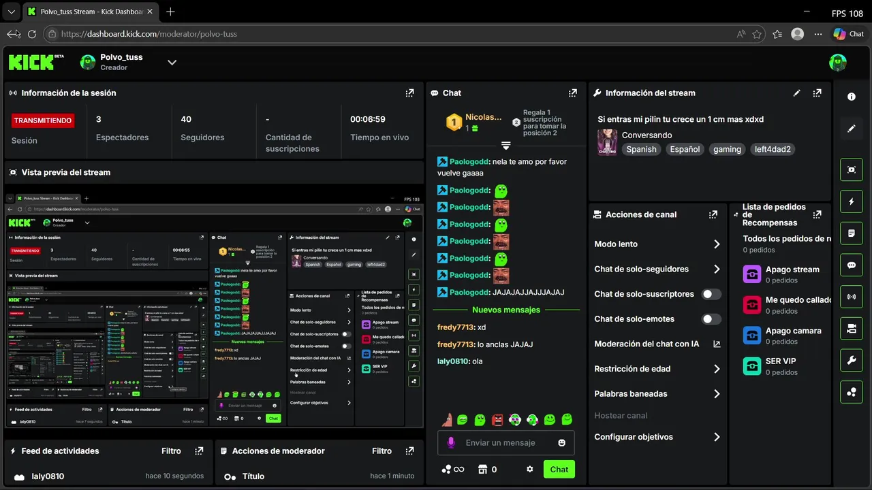
Task: Click the Me quedo callado reward
Action: (x=786, y=305)
